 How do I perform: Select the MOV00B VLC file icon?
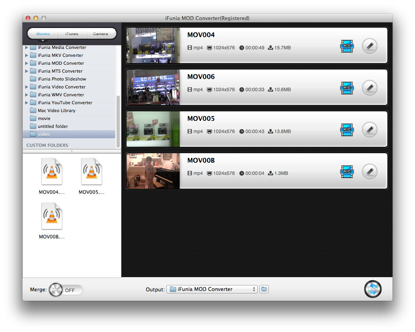[x=52, y=216]
